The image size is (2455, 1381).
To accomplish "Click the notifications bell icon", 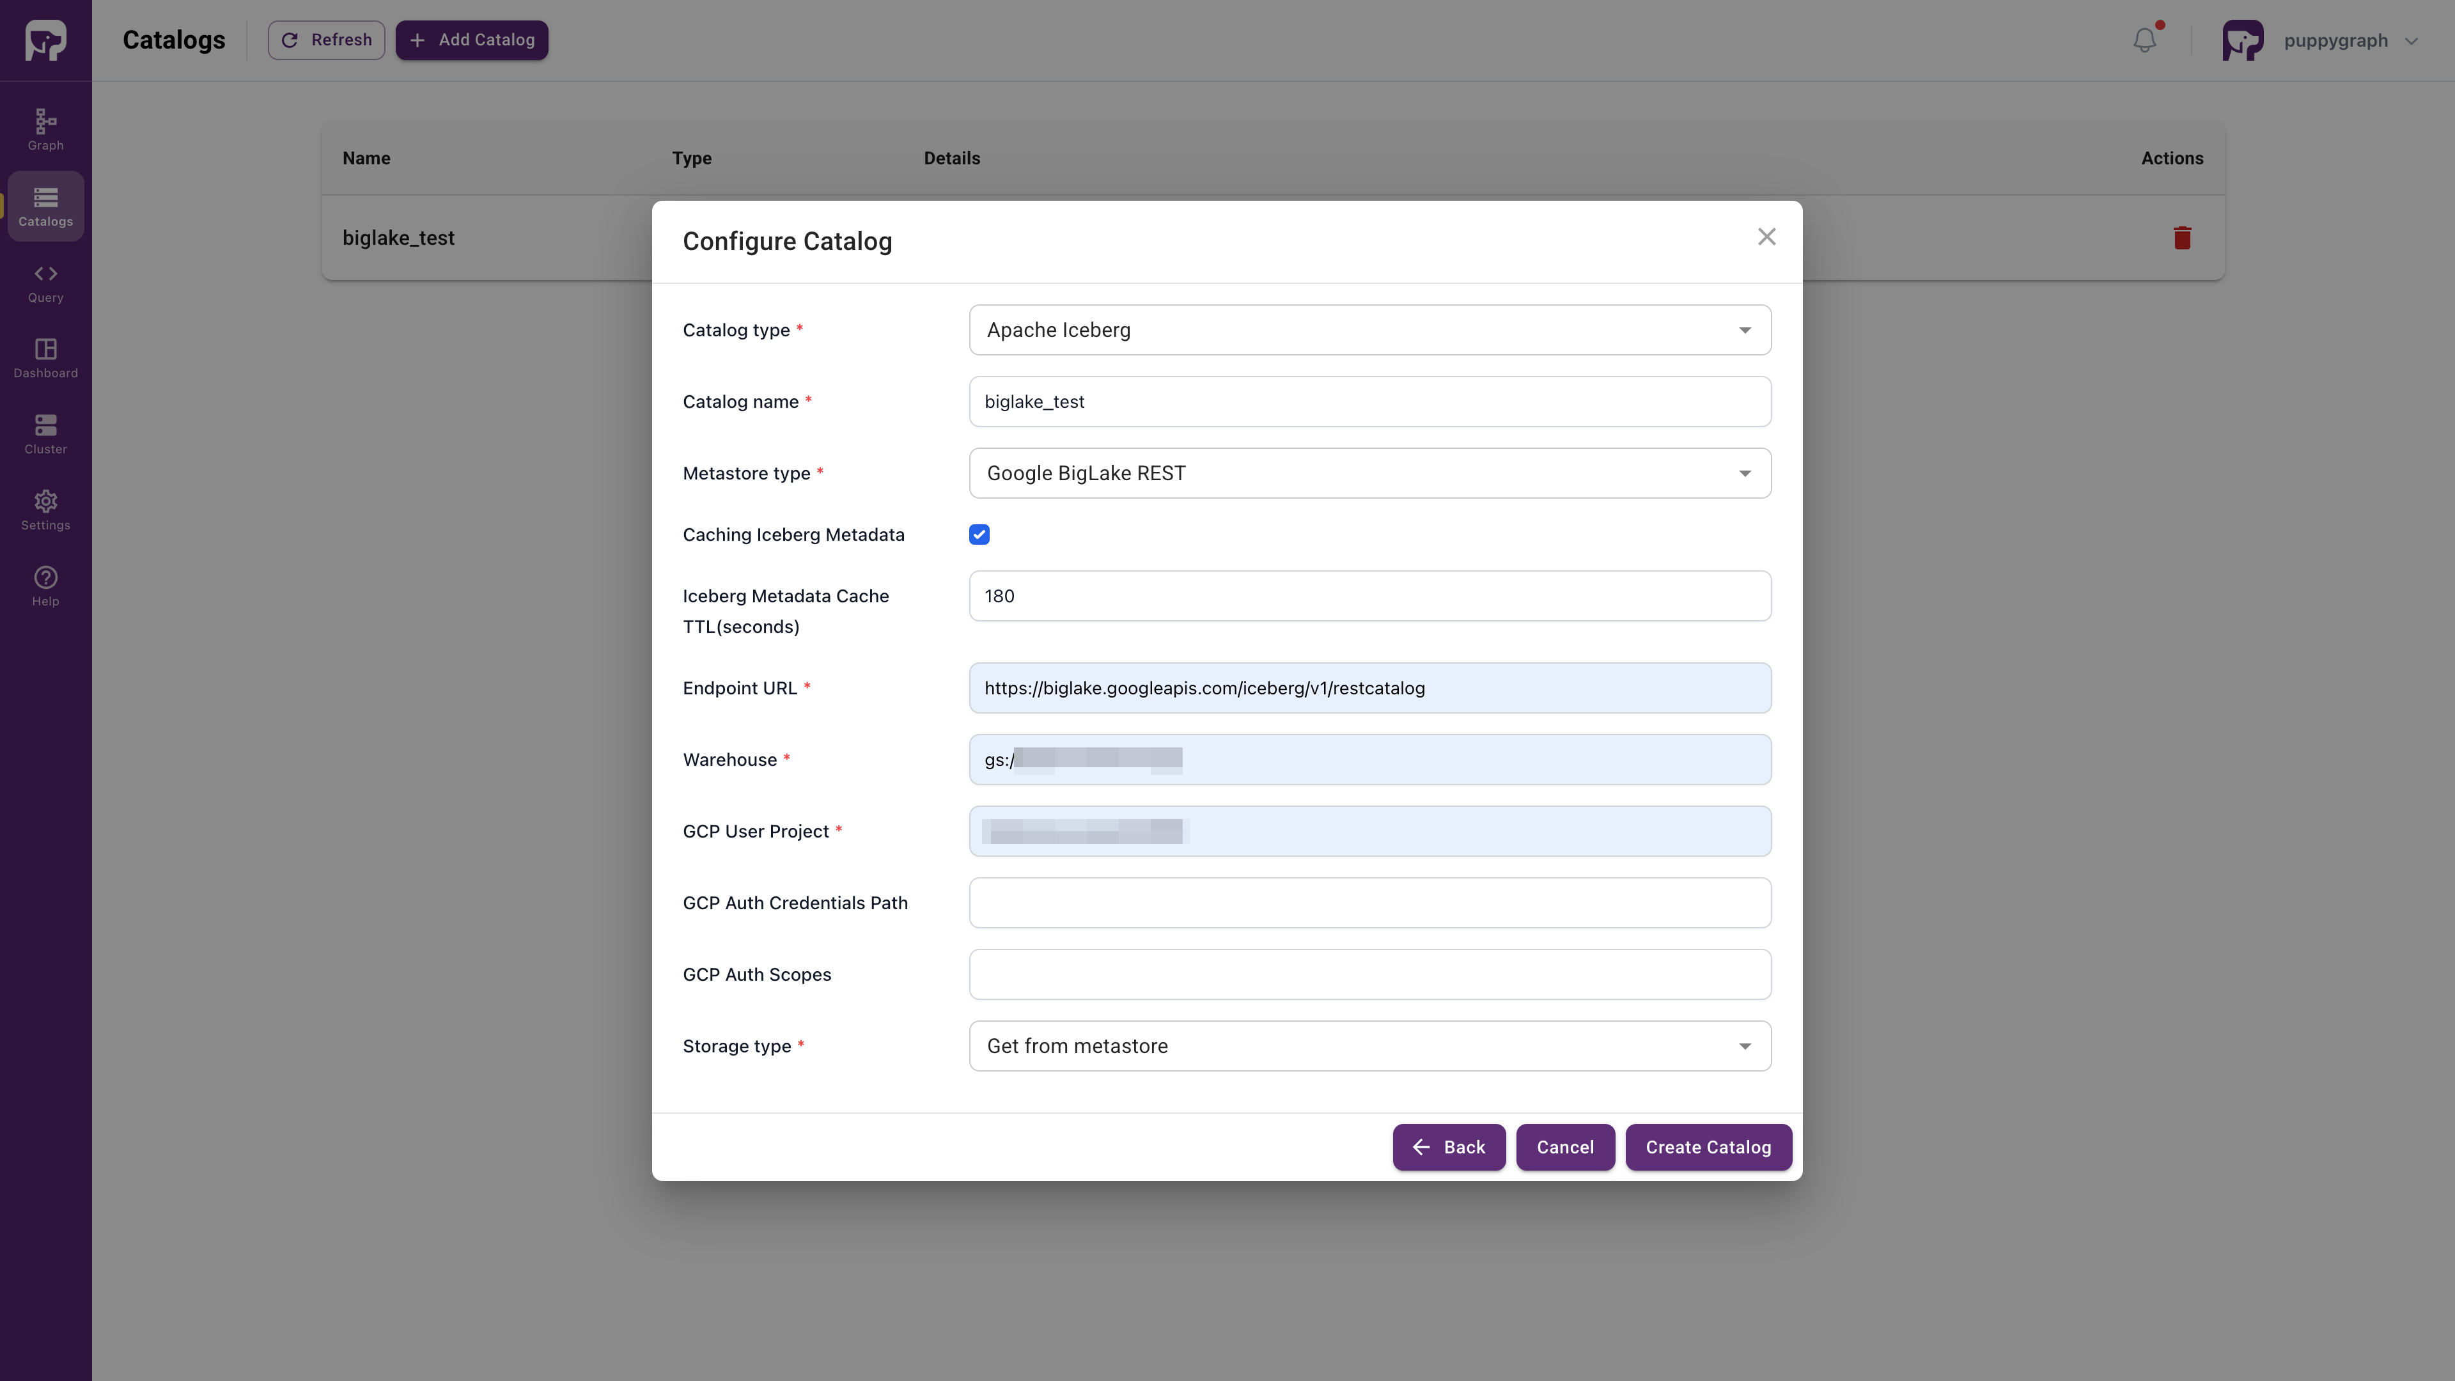I will [2144, 40].
